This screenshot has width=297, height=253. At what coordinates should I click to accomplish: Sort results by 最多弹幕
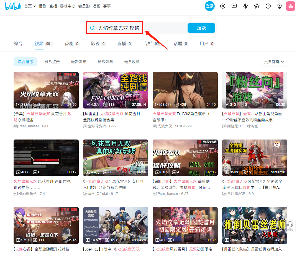coord(105,62)
